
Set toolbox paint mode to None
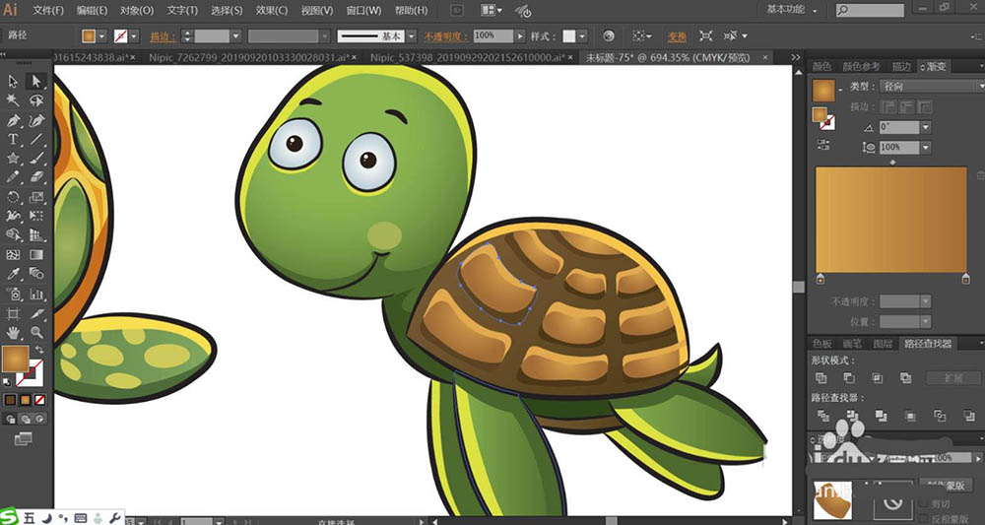[x=39, y=399]
